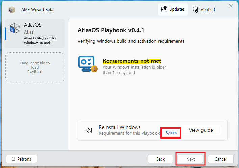Click the rewind Reinstall Windows icon
239x168 pixels.
89,130
